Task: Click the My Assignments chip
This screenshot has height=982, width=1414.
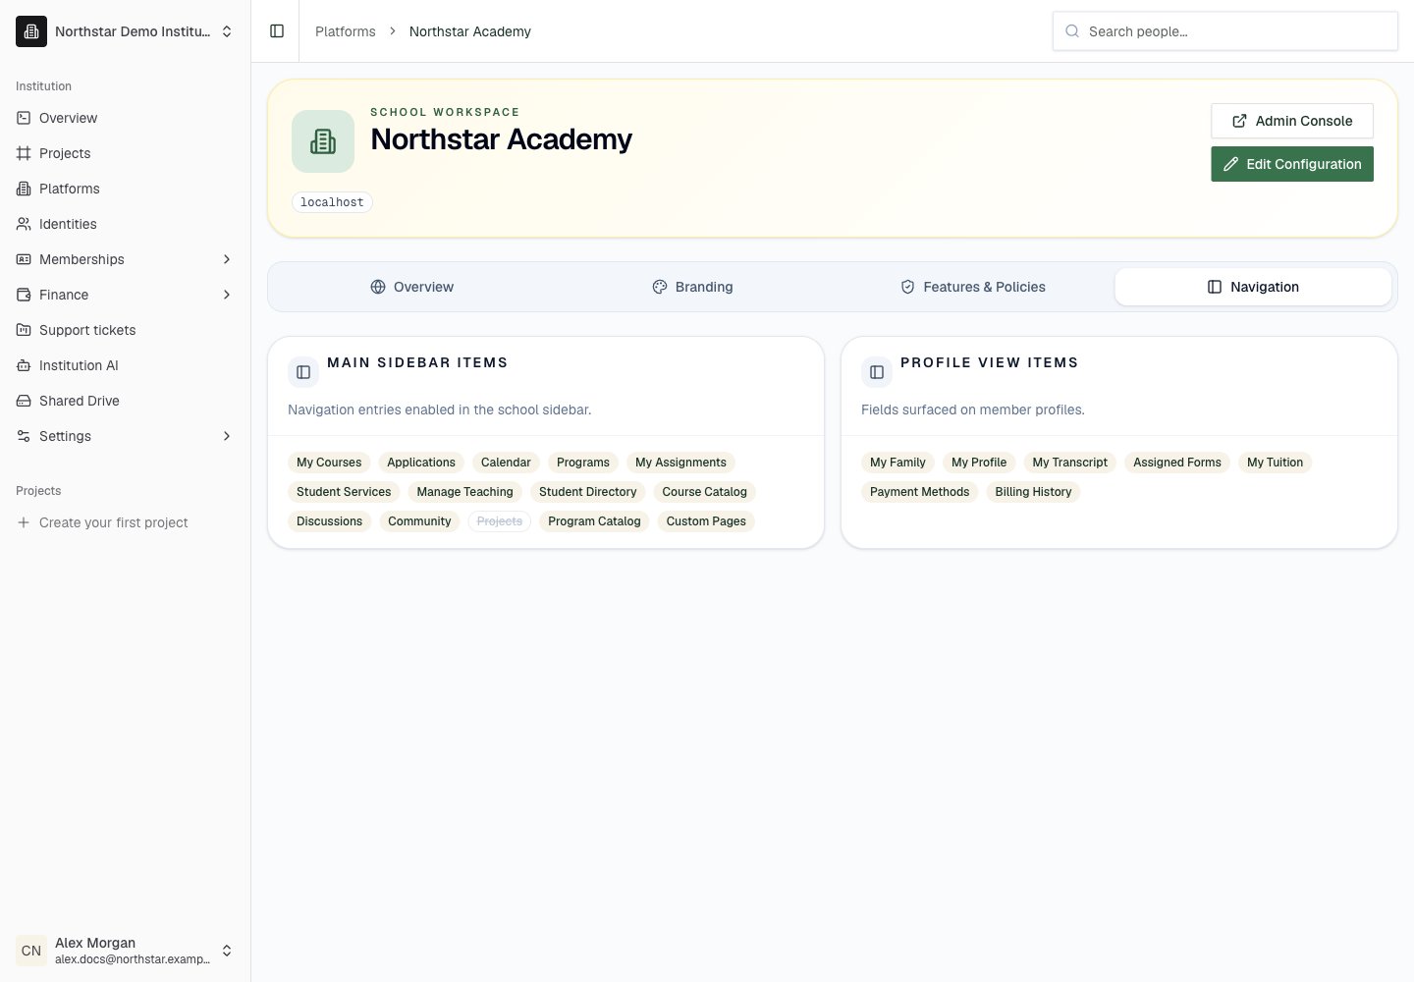Action: coord(680,463)
